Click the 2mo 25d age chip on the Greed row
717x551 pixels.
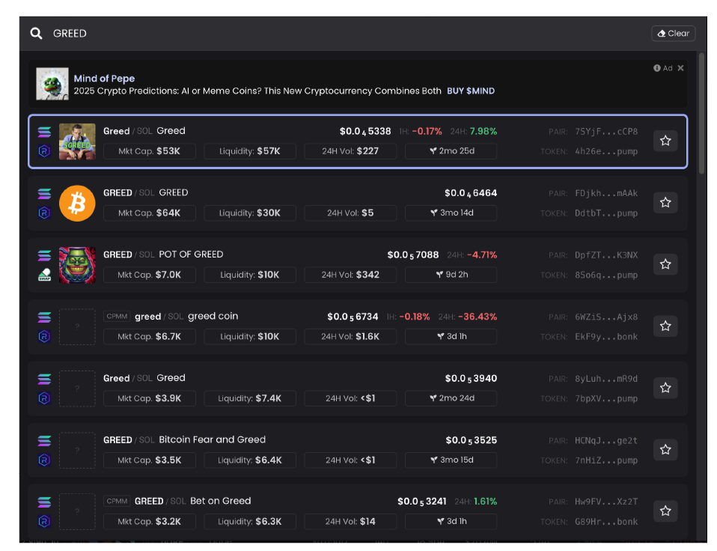click(x=451, y=150)
